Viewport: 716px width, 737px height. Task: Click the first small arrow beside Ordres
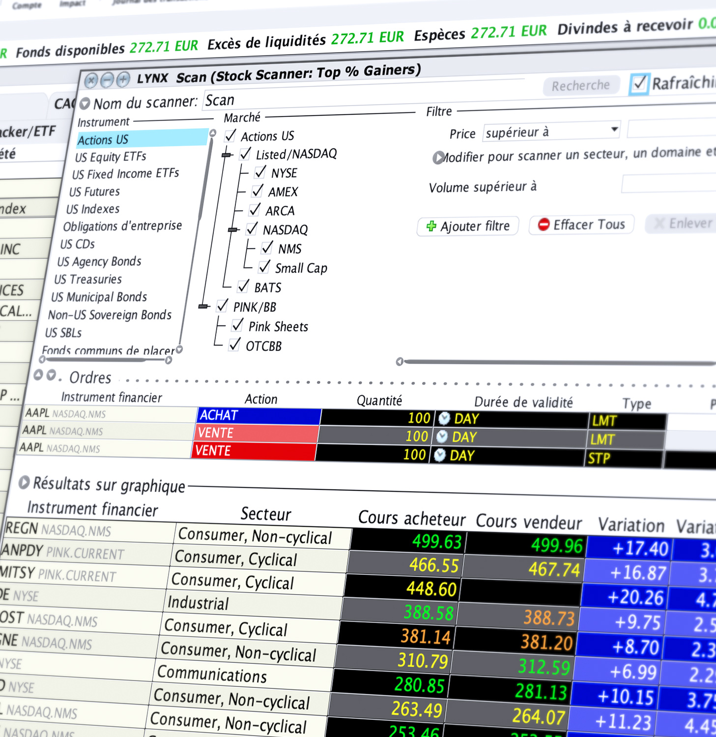(38, 375)
